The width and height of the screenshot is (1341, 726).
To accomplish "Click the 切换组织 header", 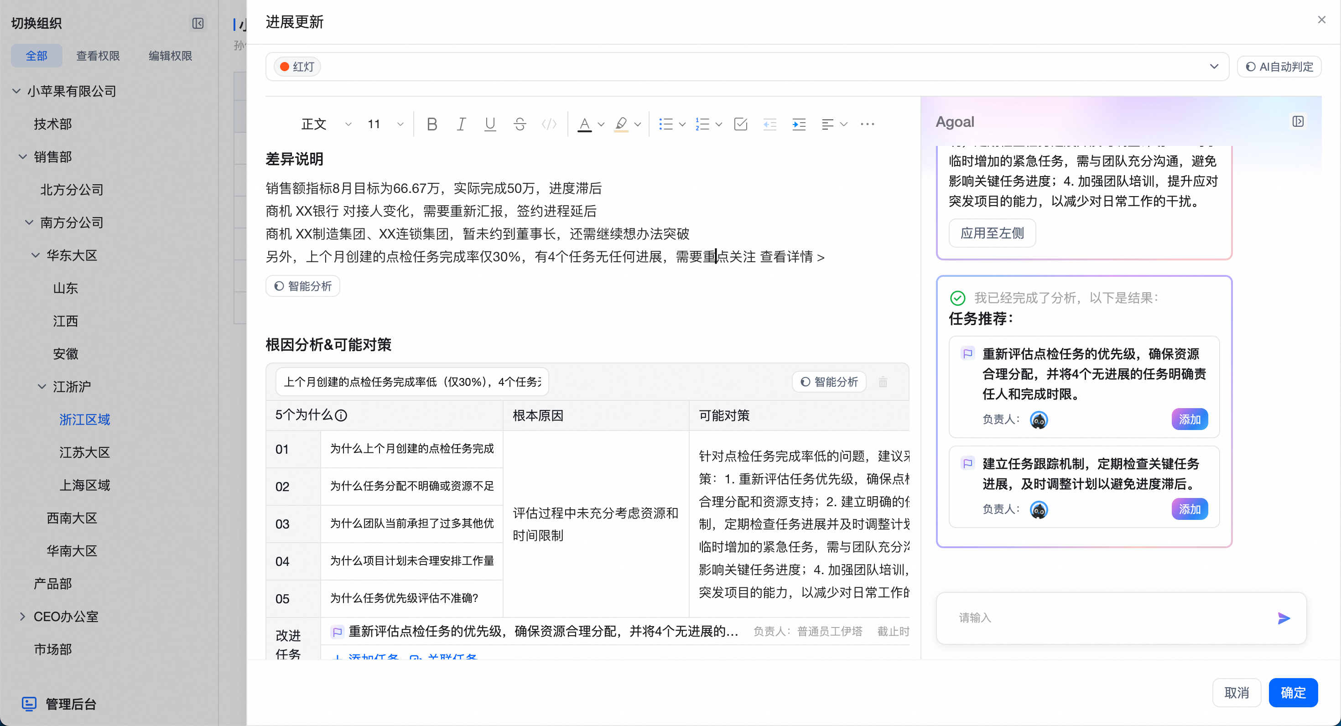I will (x=36, y=23).
